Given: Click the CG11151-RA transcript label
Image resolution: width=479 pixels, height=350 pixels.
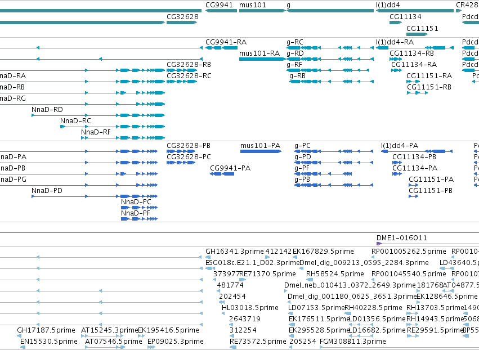Looking at the screenshot, I should point(429,76).
